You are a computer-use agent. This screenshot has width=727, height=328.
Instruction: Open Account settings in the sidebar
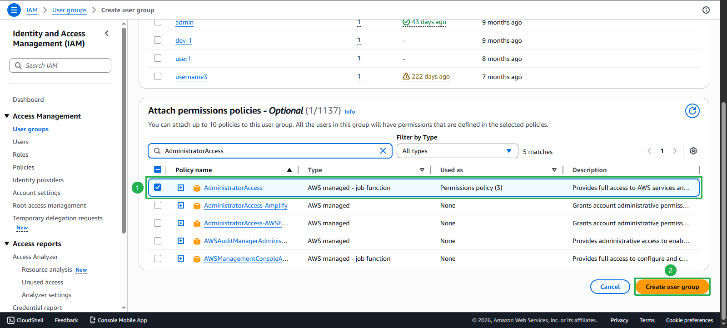point(36,193)
